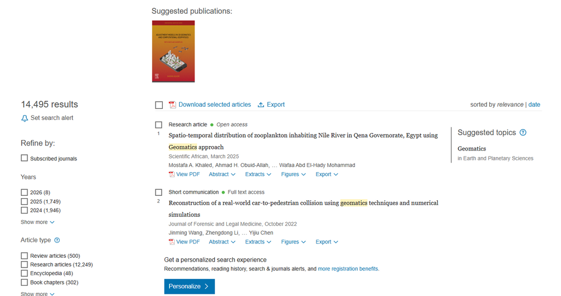Click the Article type help question icon
Screen dimensions: 561x296
(x=57, y=240)
